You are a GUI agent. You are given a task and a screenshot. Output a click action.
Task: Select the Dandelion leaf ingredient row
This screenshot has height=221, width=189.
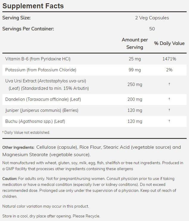43,99
